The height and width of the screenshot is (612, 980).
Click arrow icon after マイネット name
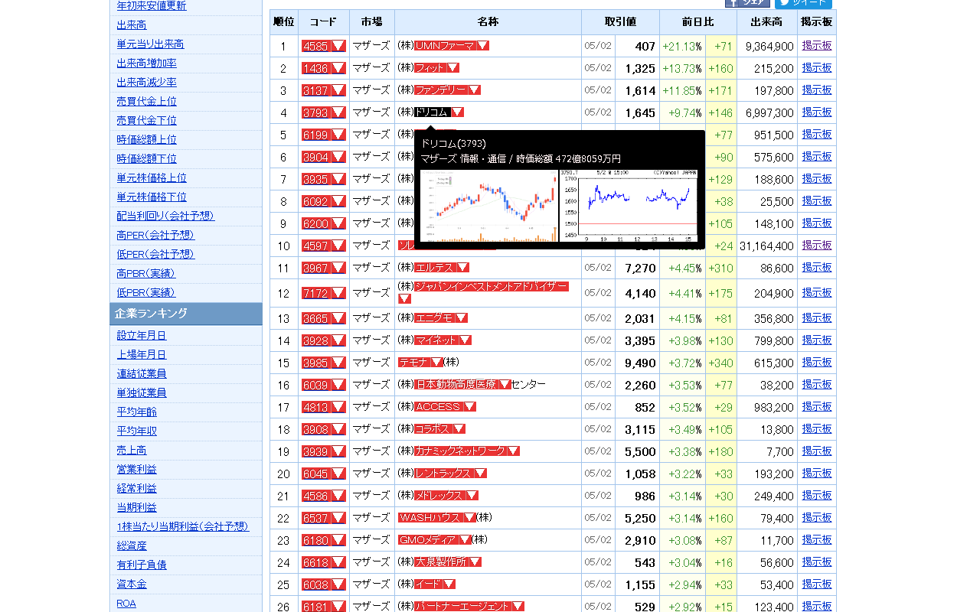point(465,340)
